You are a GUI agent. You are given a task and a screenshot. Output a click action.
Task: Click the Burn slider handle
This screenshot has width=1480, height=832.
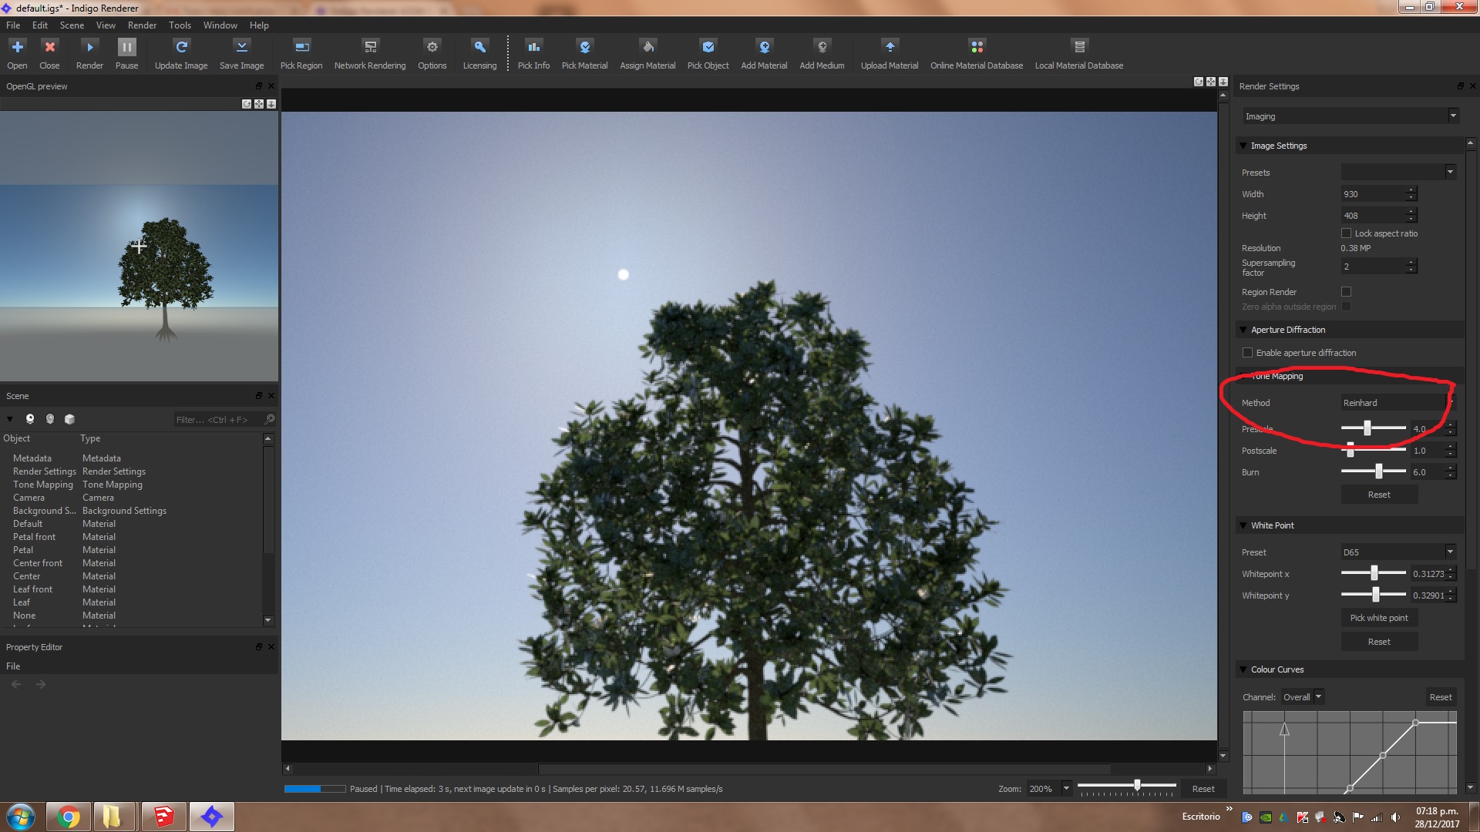click(x=1379, y=471)
